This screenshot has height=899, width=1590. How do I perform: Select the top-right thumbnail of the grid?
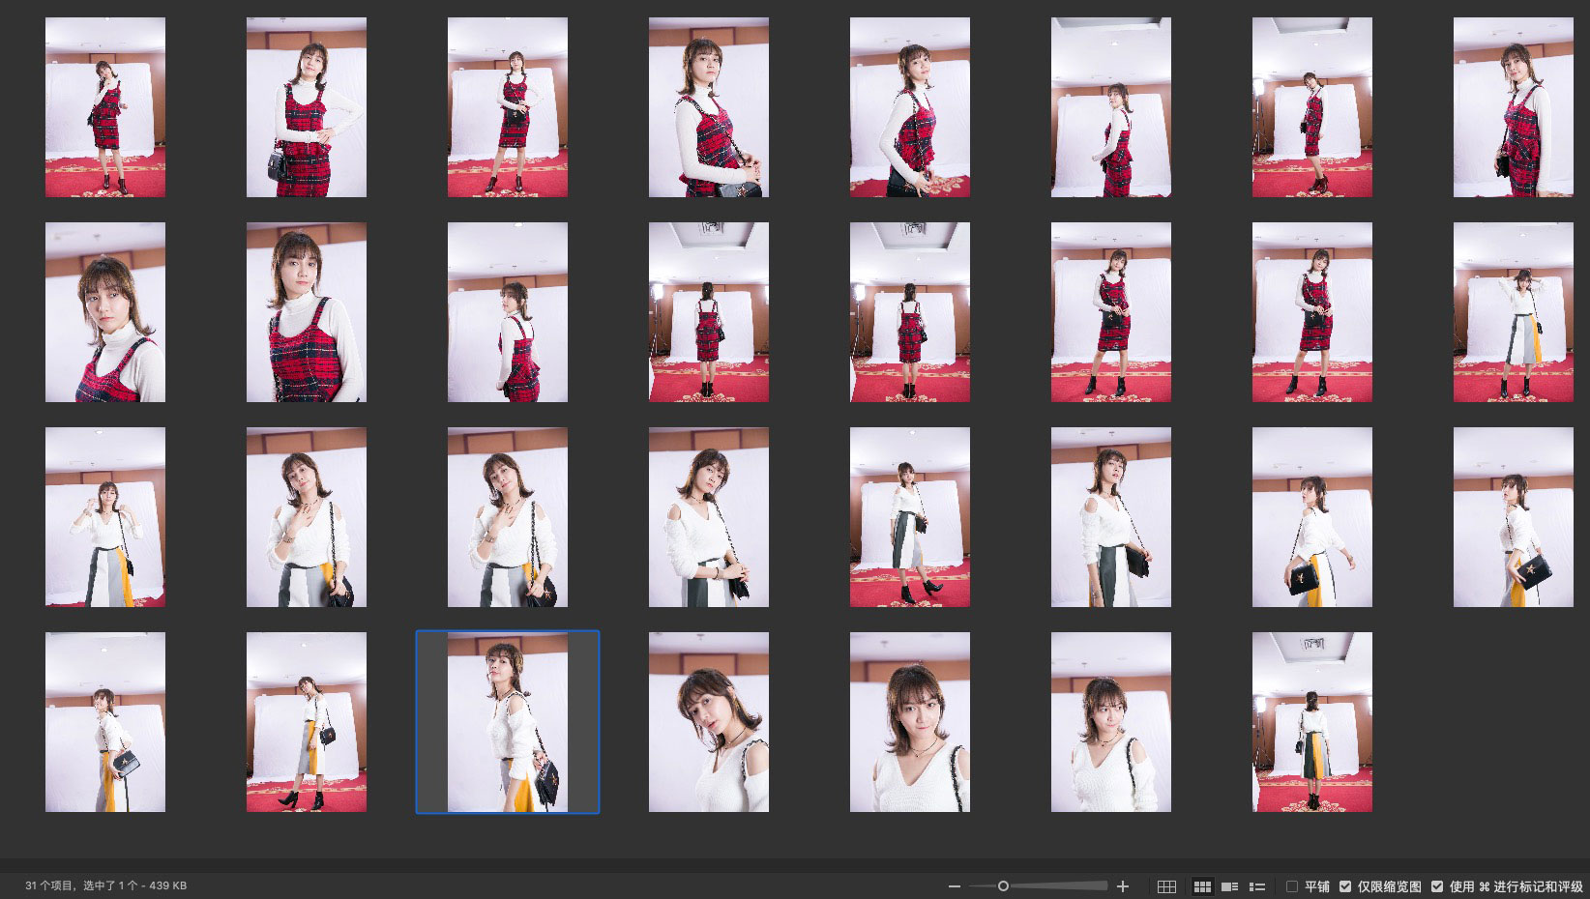(x=1514, y=107)
